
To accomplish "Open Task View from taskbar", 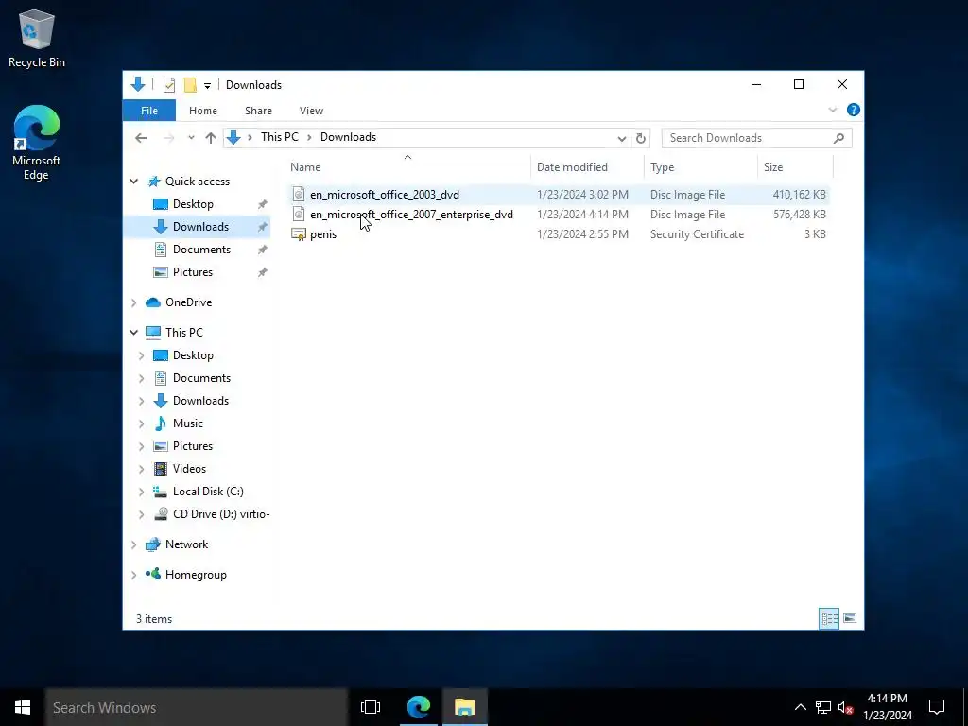I will click(371, 707).
